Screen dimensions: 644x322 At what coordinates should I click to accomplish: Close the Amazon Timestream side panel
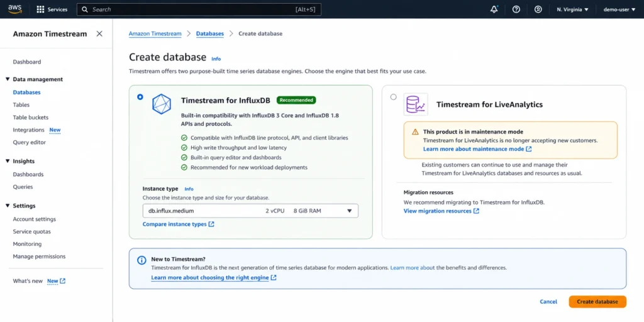pos(99,34)
